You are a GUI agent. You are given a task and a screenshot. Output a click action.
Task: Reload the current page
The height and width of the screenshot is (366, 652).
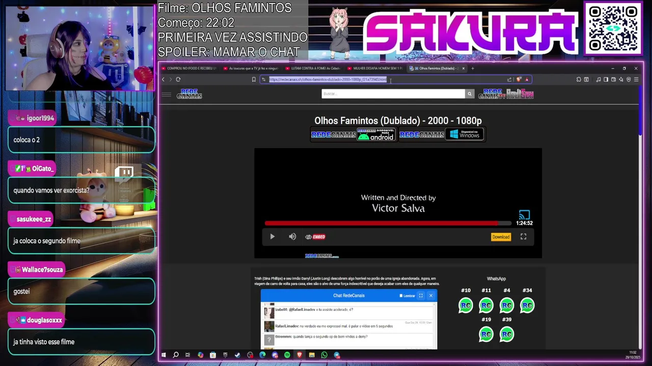click(x=178, y=79)
